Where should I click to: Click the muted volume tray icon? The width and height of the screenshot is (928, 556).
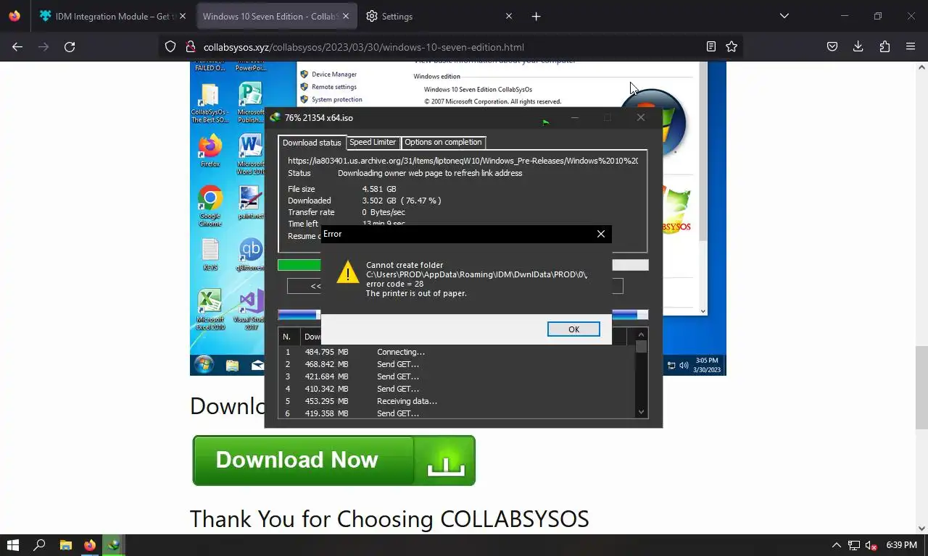coord(871,545)
